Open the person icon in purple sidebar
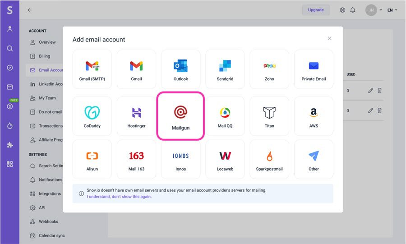 pos(10,29)
